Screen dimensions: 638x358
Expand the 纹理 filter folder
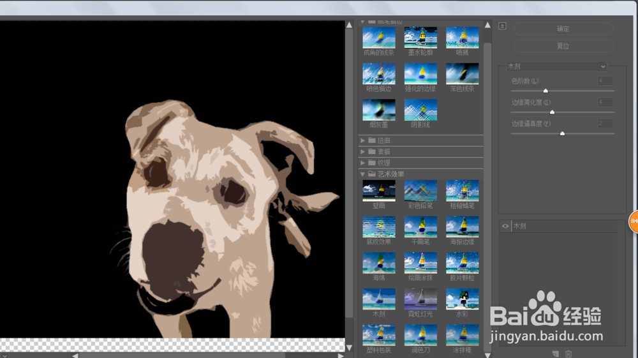(x=362, y=163)
